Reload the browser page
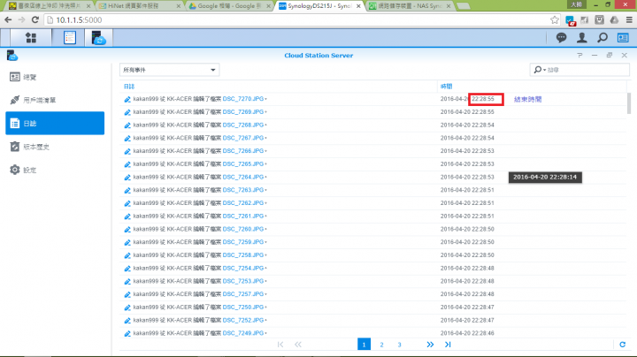The height and width of the screenshot is (357, 637). 35,19
